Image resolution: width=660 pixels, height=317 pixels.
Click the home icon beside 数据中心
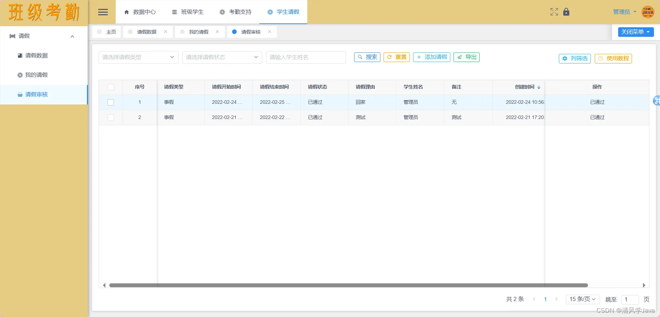click(x=127, y=12)
